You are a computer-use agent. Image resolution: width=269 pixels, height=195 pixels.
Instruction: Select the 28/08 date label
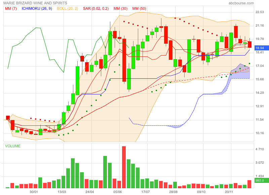point(174,192)
